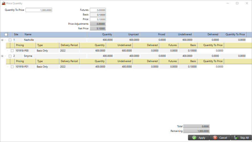Screen dimensions: 252x142
Task: Click the Quantity To Price input field
Action: pyautogui.click(x=39, y=10)
